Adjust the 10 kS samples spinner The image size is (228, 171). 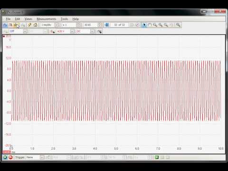[x=100, y=25]
